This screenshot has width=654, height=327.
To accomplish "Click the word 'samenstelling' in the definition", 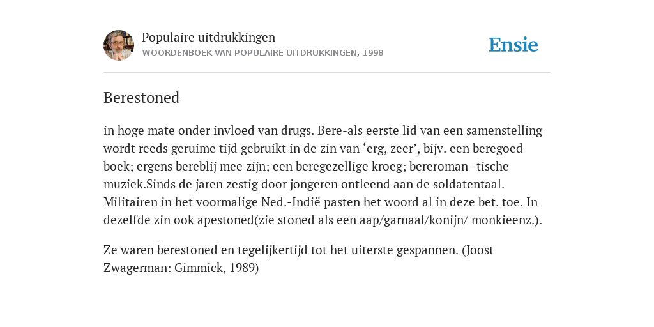I will 505,130.
